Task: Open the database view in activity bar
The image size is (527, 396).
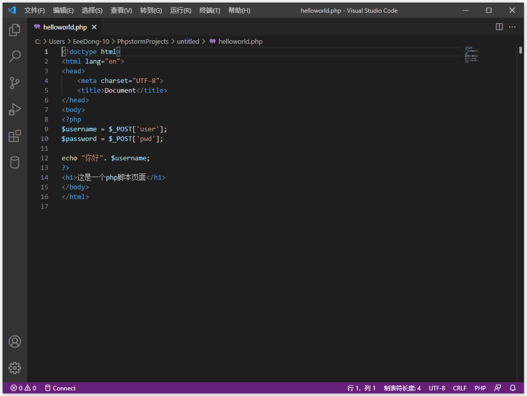Action: tap(15, 162)
